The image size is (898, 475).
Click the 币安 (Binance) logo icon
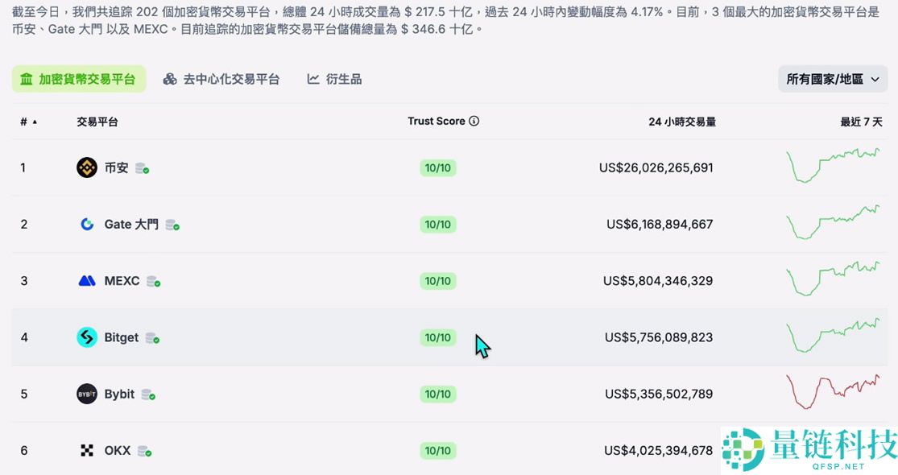[x=86, y=167]
